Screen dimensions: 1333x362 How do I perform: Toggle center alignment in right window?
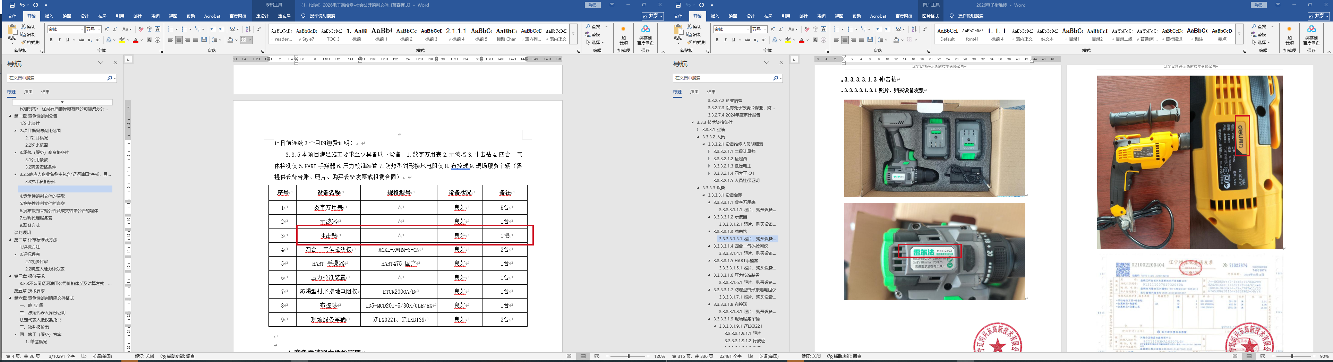pyautogui.click(x=845, y=40)
